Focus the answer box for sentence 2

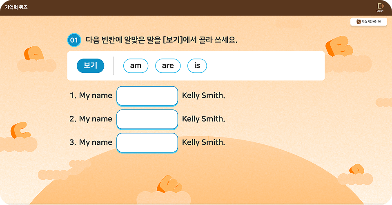coord(147,119)
